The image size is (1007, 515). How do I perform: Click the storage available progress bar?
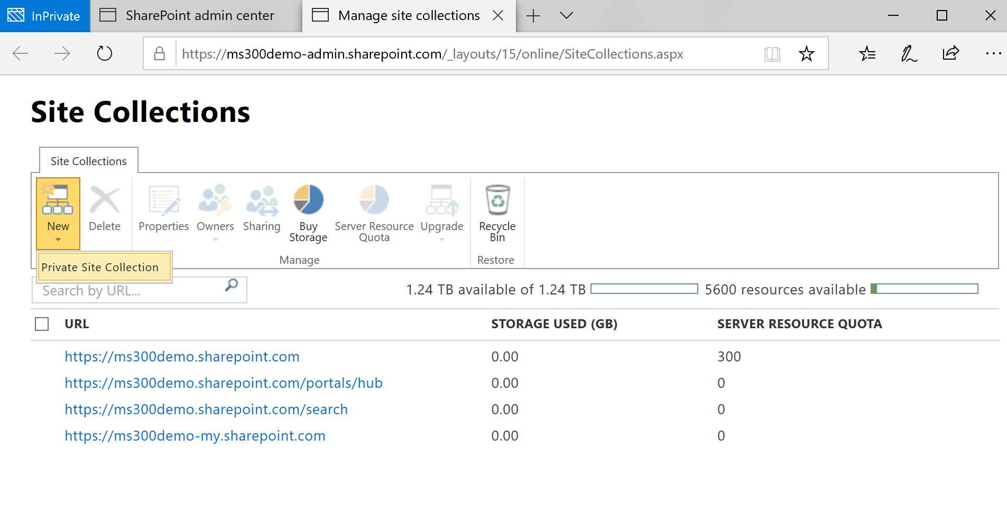(644, 289)
